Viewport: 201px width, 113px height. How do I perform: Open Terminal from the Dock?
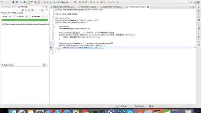click(x=94, y=112)
